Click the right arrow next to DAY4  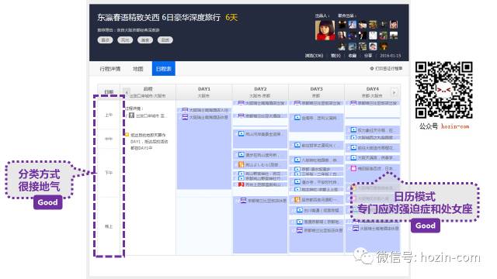point(394,92)
